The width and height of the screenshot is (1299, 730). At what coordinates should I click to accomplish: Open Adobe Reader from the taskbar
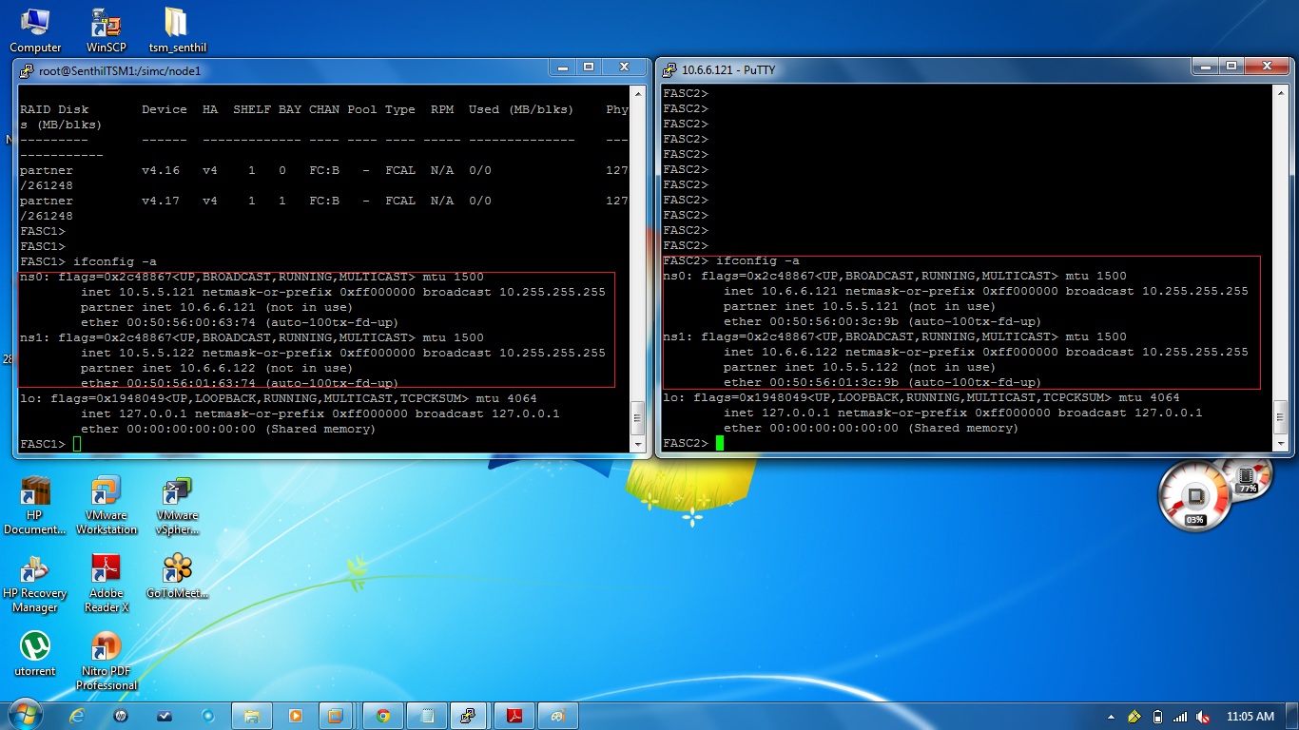click(x=514, y=715)
